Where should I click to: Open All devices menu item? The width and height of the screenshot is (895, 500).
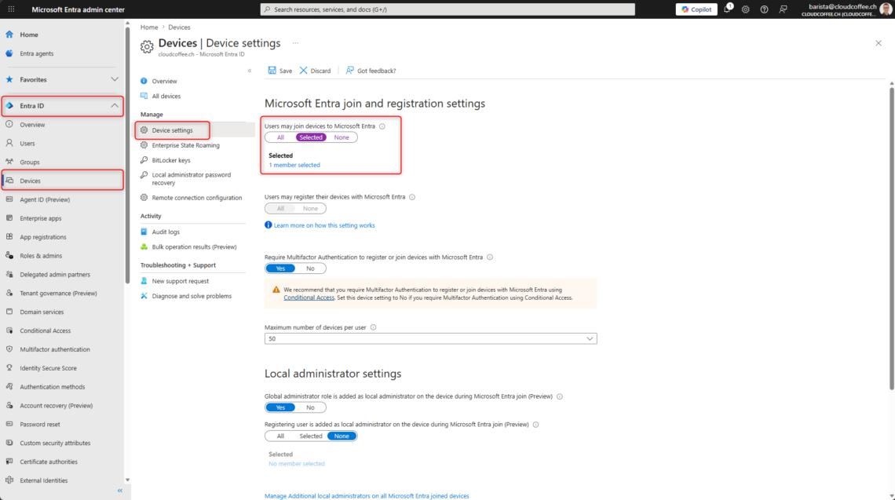click(166, 96)
